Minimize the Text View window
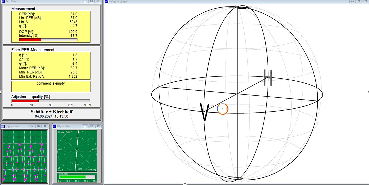This screenshot has width=369, height=185. click(85, 1)
